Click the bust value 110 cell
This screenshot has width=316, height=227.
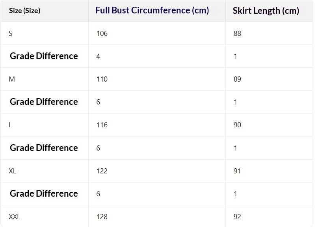pyautogui.click(x=102, y=79)
